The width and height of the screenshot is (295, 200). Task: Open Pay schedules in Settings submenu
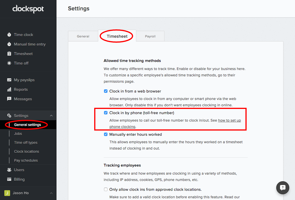click(x=26, y=160)
